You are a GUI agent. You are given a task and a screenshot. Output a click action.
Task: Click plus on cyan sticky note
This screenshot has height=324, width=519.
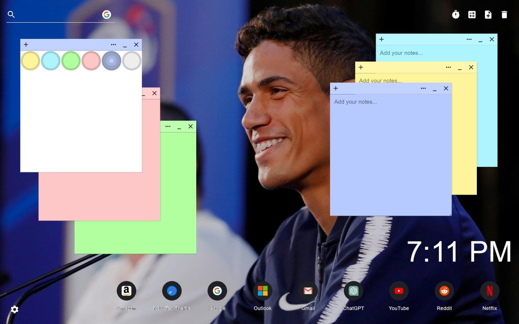click(x=382, y=39)
